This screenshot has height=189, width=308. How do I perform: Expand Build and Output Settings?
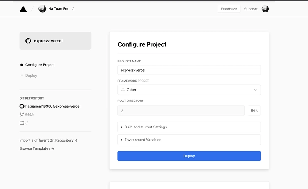pos(189,127)
